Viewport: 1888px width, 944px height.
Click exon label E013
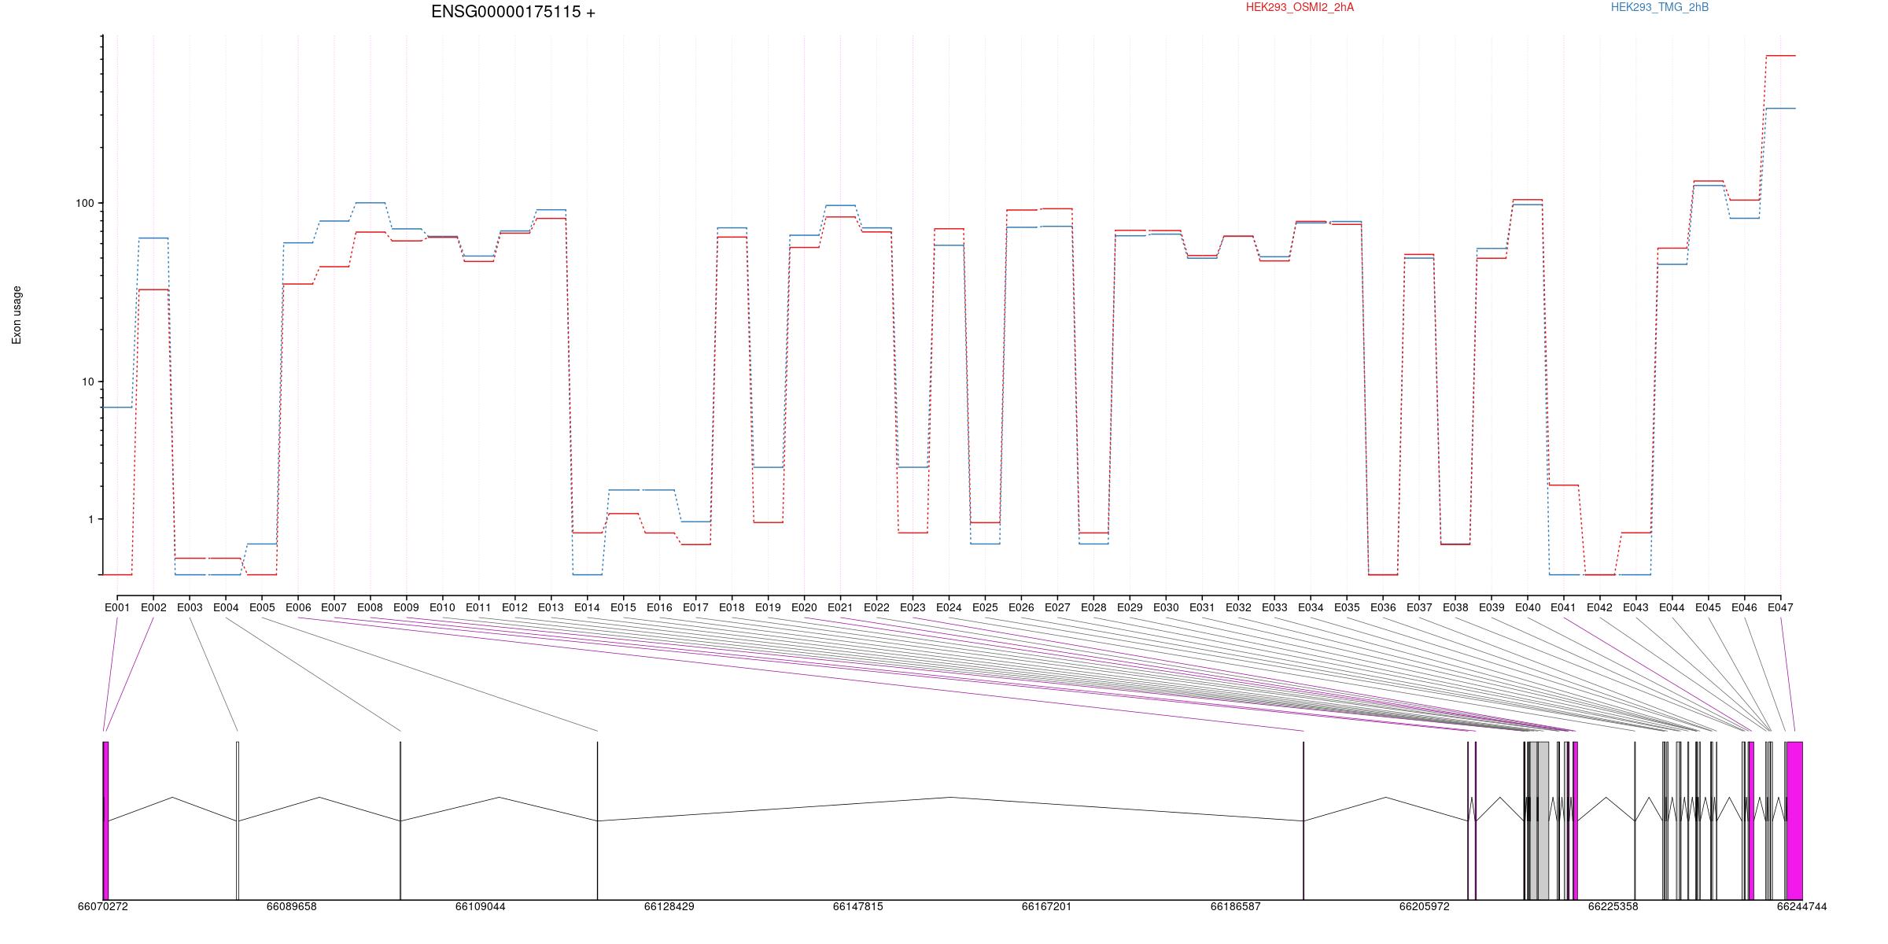click(x=551, y=607)
